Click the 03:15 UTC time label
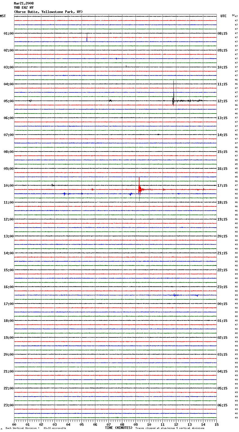Viewport: 239px width, 432px height. [222, 355]
